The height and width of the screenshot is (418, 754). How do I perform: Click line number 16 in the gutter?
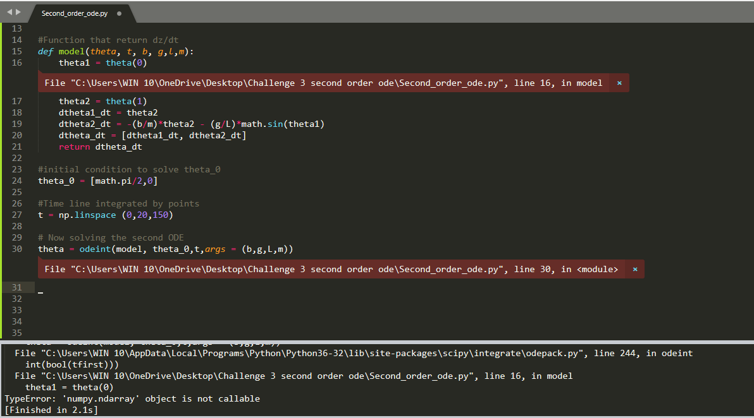(x=17, y=63)
